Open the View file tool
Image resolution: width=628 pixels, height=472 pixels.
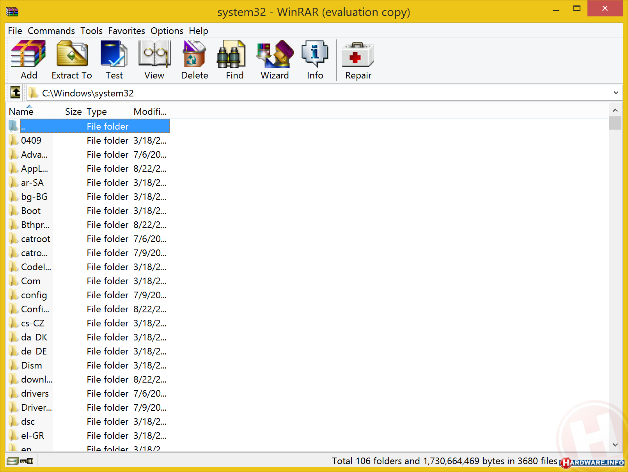click(154, 60)
